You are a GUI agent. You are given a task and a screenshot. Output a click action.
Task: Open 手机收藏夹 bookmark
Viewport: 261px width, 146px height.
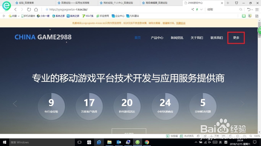[x=28, y=16]
